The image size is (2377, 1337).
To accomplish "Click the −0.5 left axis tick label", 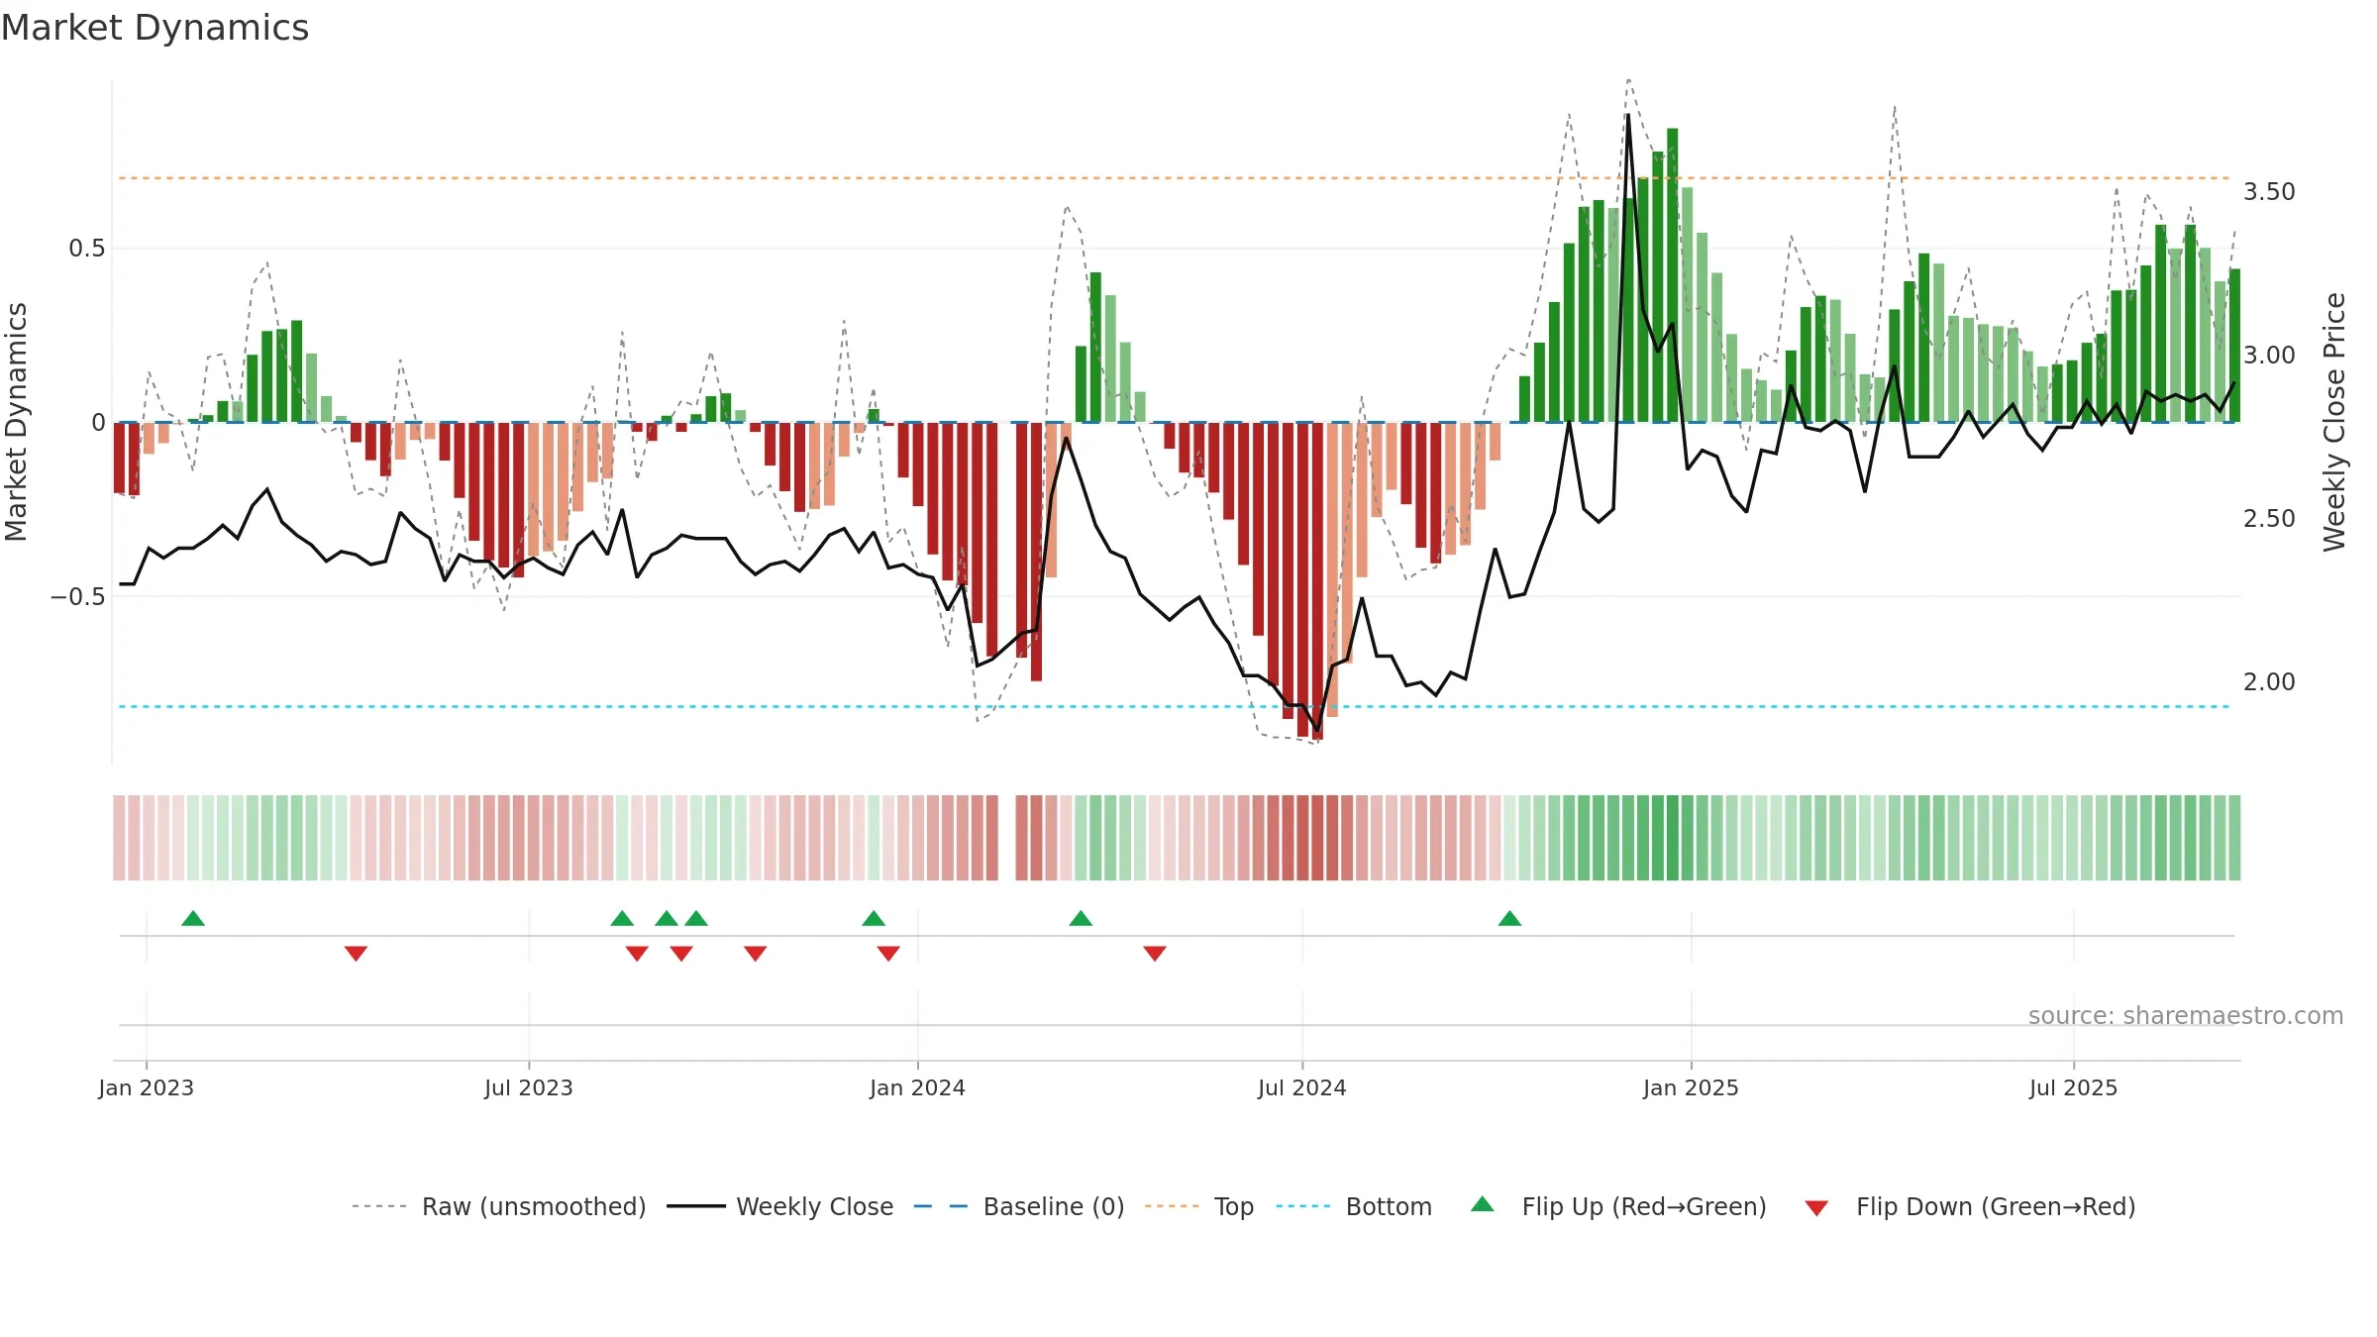I will (78, 596).
